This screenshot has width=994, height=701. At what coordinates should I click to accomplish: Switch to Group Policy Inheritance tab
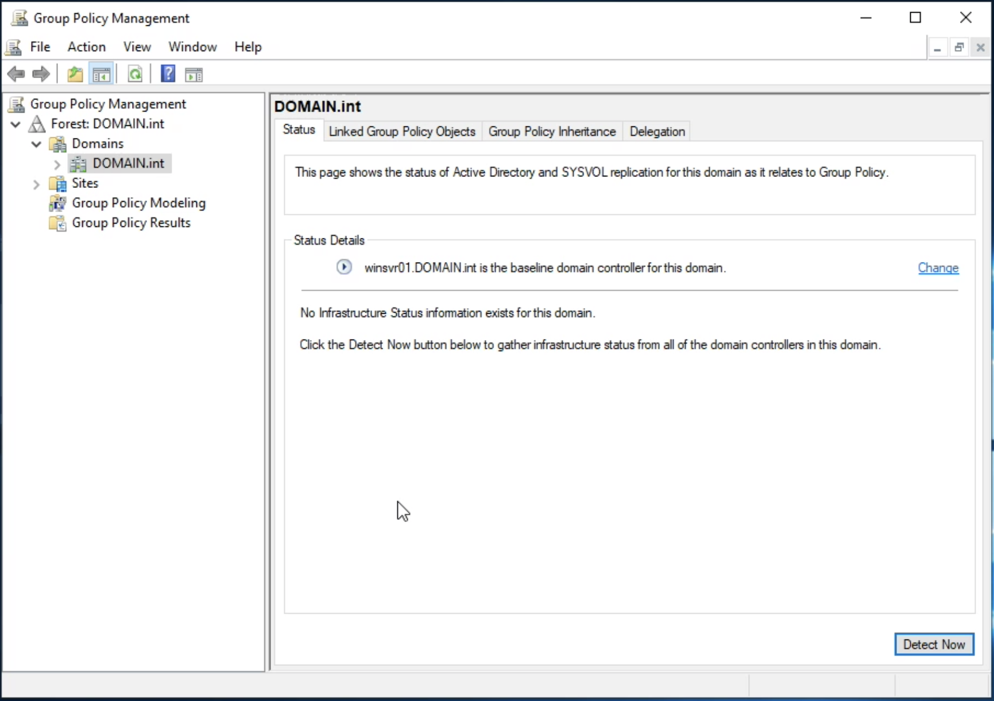[x=552, y=132]
